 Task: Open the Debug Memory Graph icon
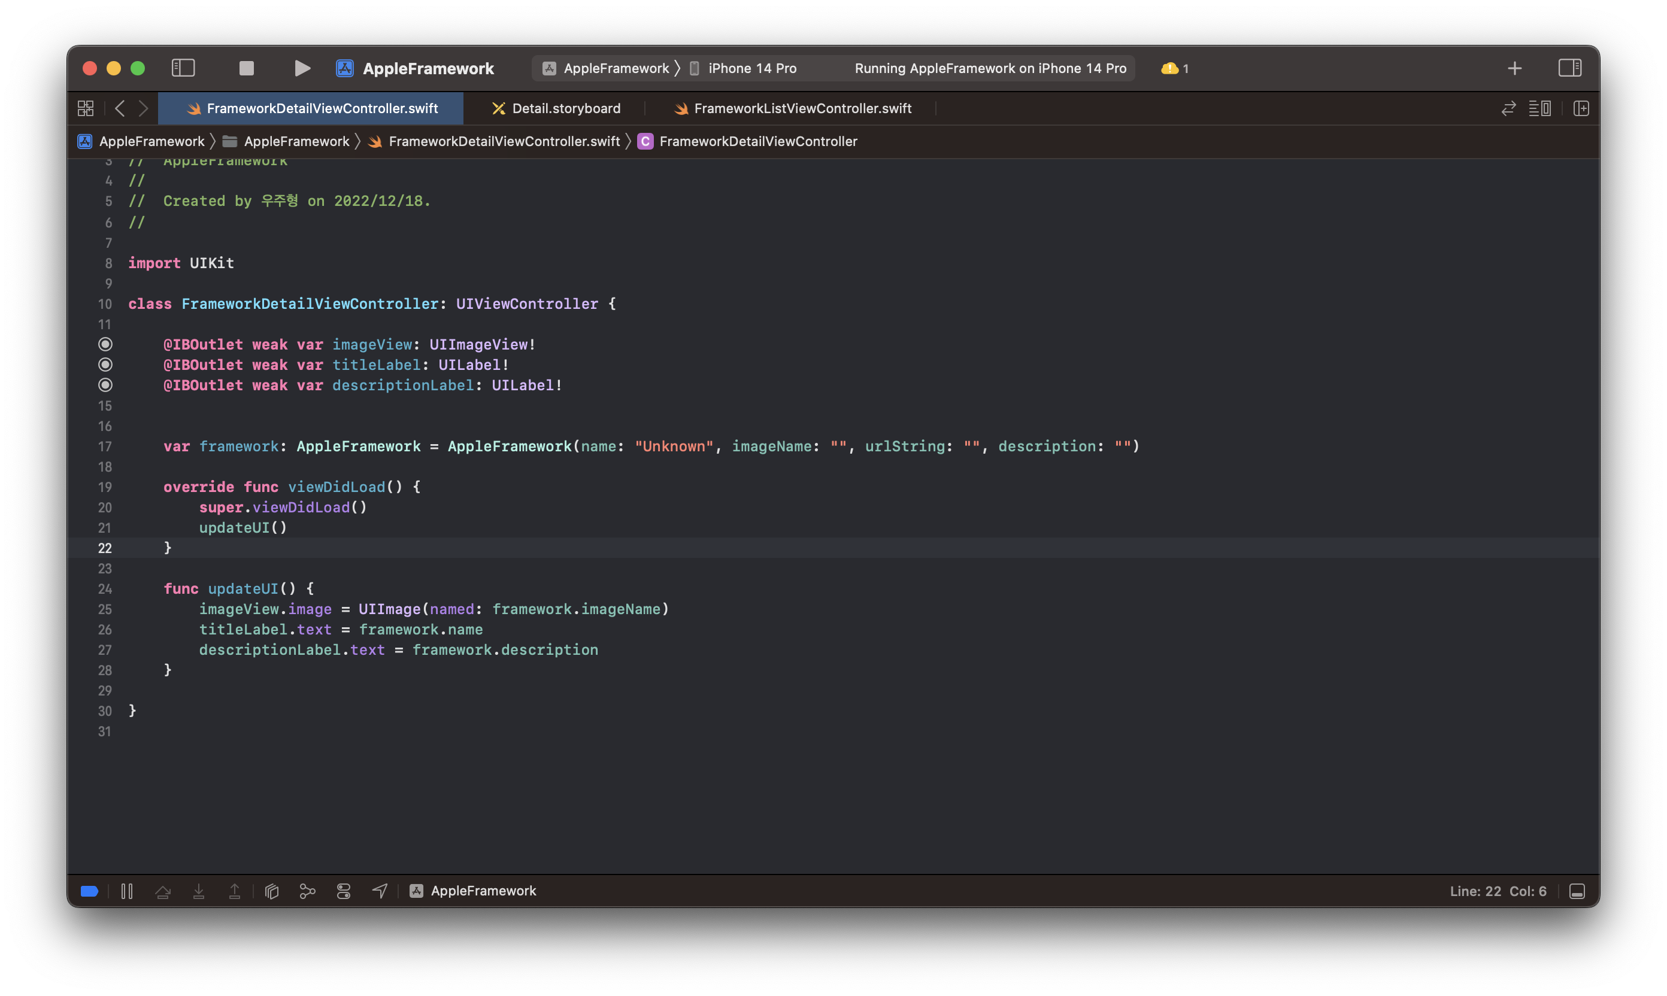pyautogui.click(x=308, y=891)
